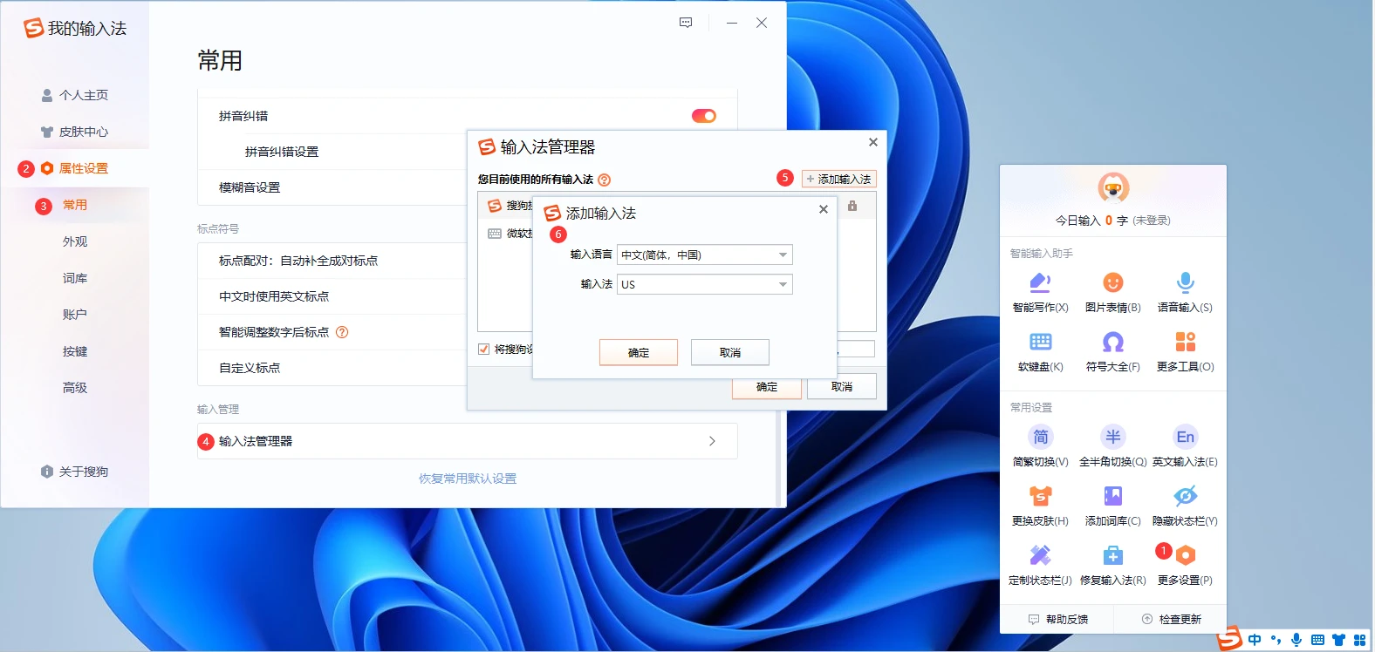The height and width of the screenshot is (652, 1375).
Task: Expand 输入法管理器 row chevron
Action: pos(712,441)
